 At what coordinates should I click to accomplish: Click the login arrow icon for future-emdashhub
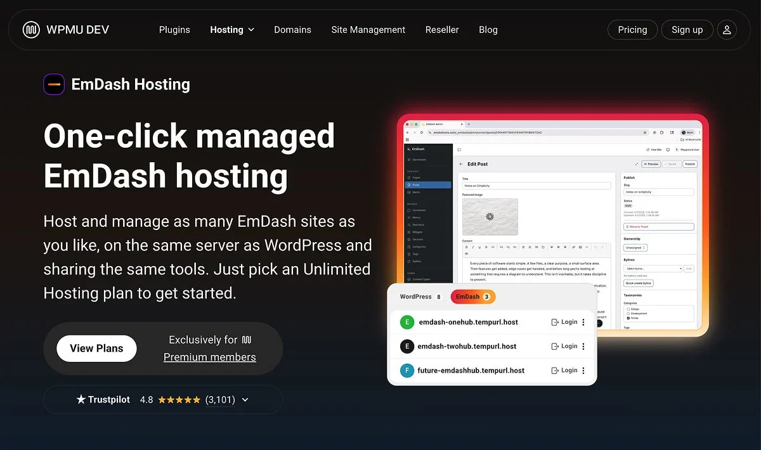tap(555, 370)
